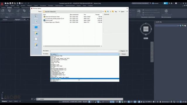This screenshot has height=105, width=187.
Task: Create a new folder in the import dialog
Action: [x=113, y=12]
